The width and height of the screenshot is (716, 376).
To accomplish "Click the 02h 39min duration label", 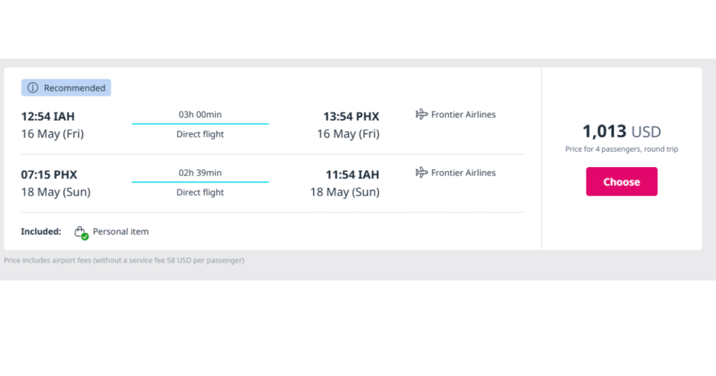I will pos(200,173).
